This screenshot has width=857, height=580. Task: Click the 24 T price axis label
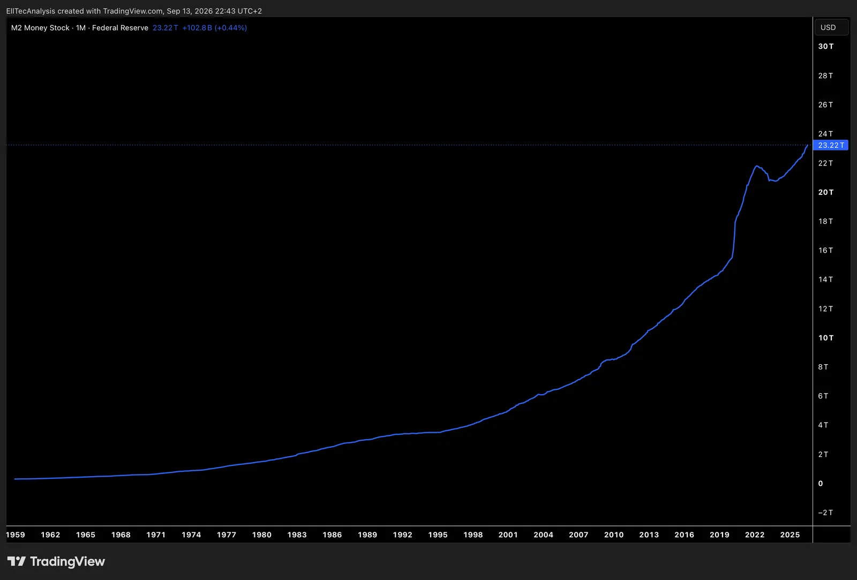(x=825, y=134)
